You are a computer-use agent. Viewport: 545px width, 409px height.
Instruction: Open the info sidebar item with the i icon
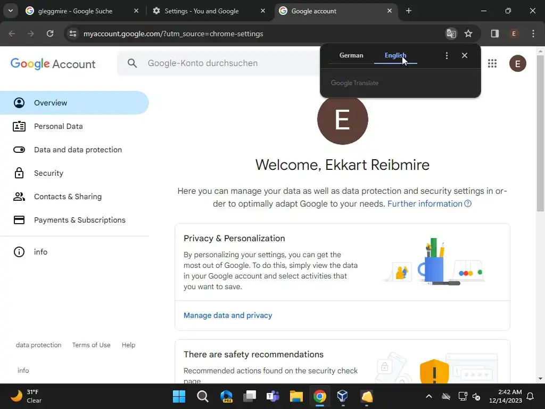pyautogui.click(x=75, y=252)
